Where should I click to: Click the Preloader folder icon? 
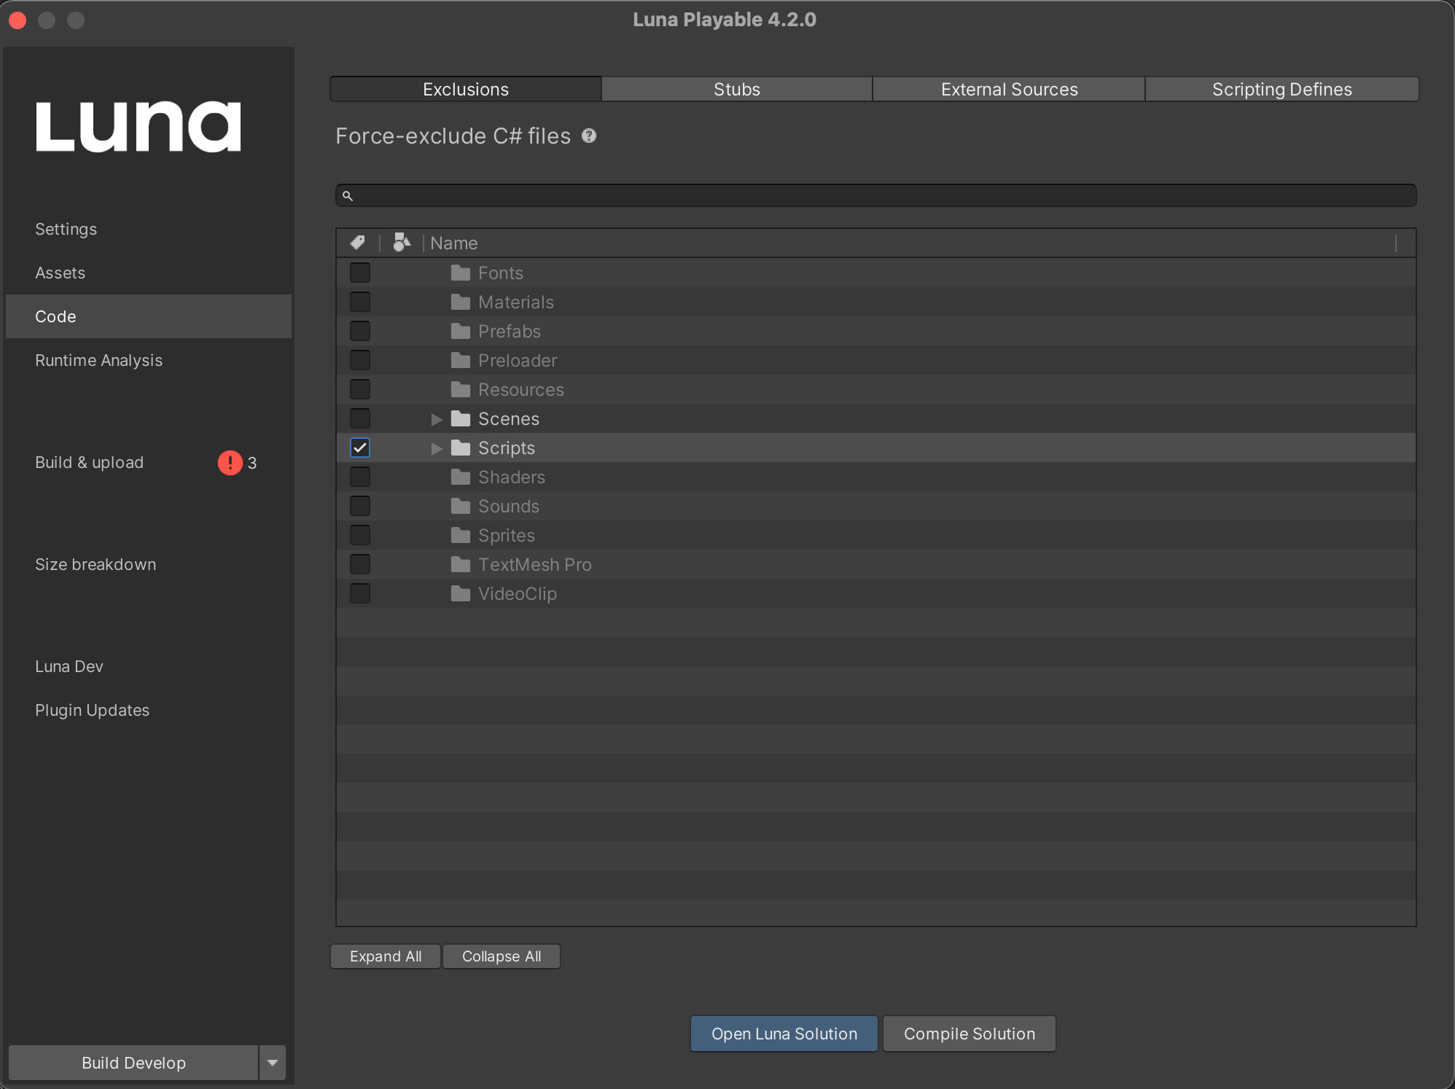pyautogui.click(x=461, y=361)
